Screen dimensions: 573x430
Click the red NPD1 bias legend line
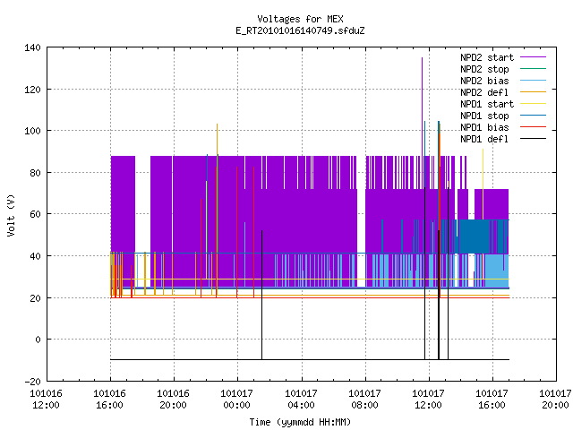pos(533,127)
